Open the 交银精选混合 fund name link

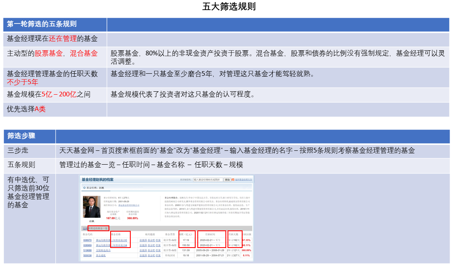(x=103, y=250)
